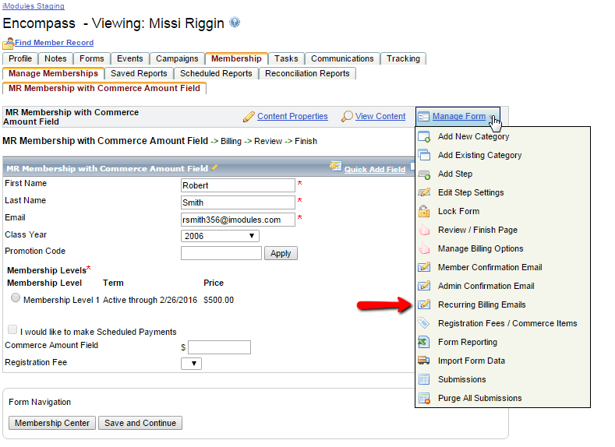Switch to the Tracking tab

pyautogui.click(x=403, y=58)
